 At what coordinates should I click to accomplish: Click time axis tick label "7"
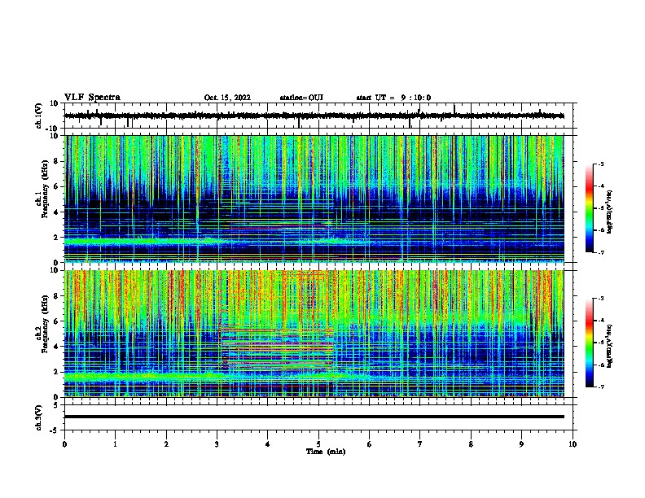pos(420,444)
